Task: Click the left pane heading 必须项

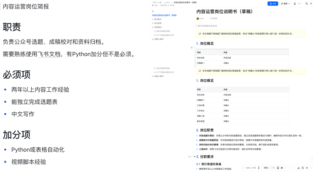Action: 17,75
